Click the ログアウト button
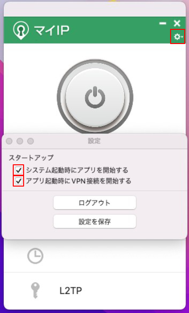Image resolution: width=189 pixels, height=313 pixels. tap(94, 203)
